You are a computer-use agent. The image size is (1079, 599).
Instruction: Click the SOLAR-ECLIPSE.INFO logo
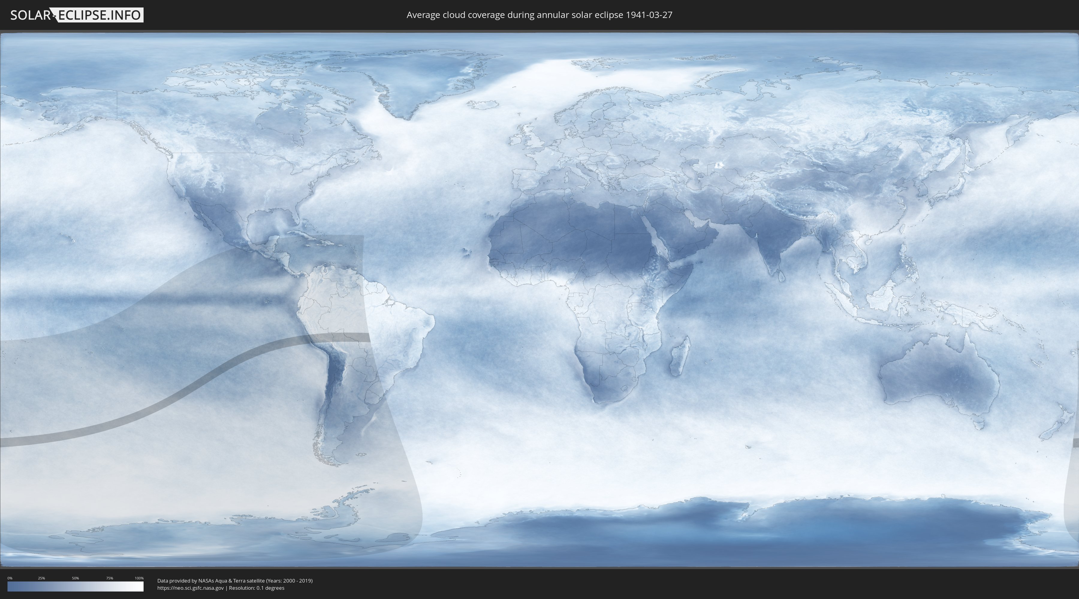coord(77,15)
